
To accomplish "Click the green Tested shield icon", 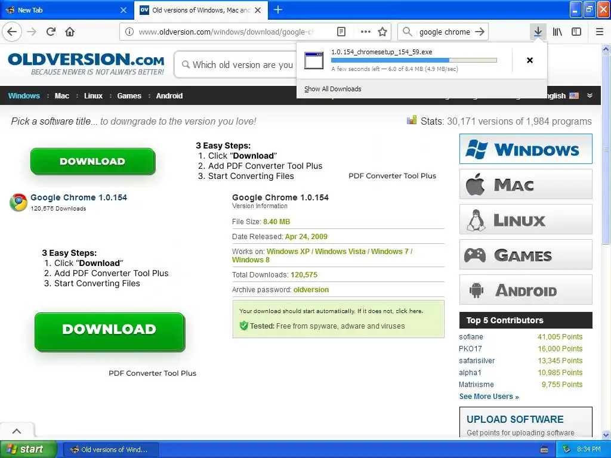I will [244, 326].
